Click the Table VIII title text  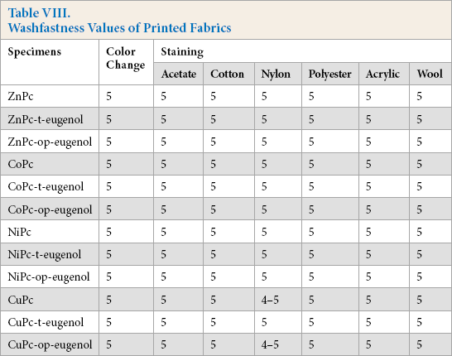pyautogui.click(x=39, y=13)
